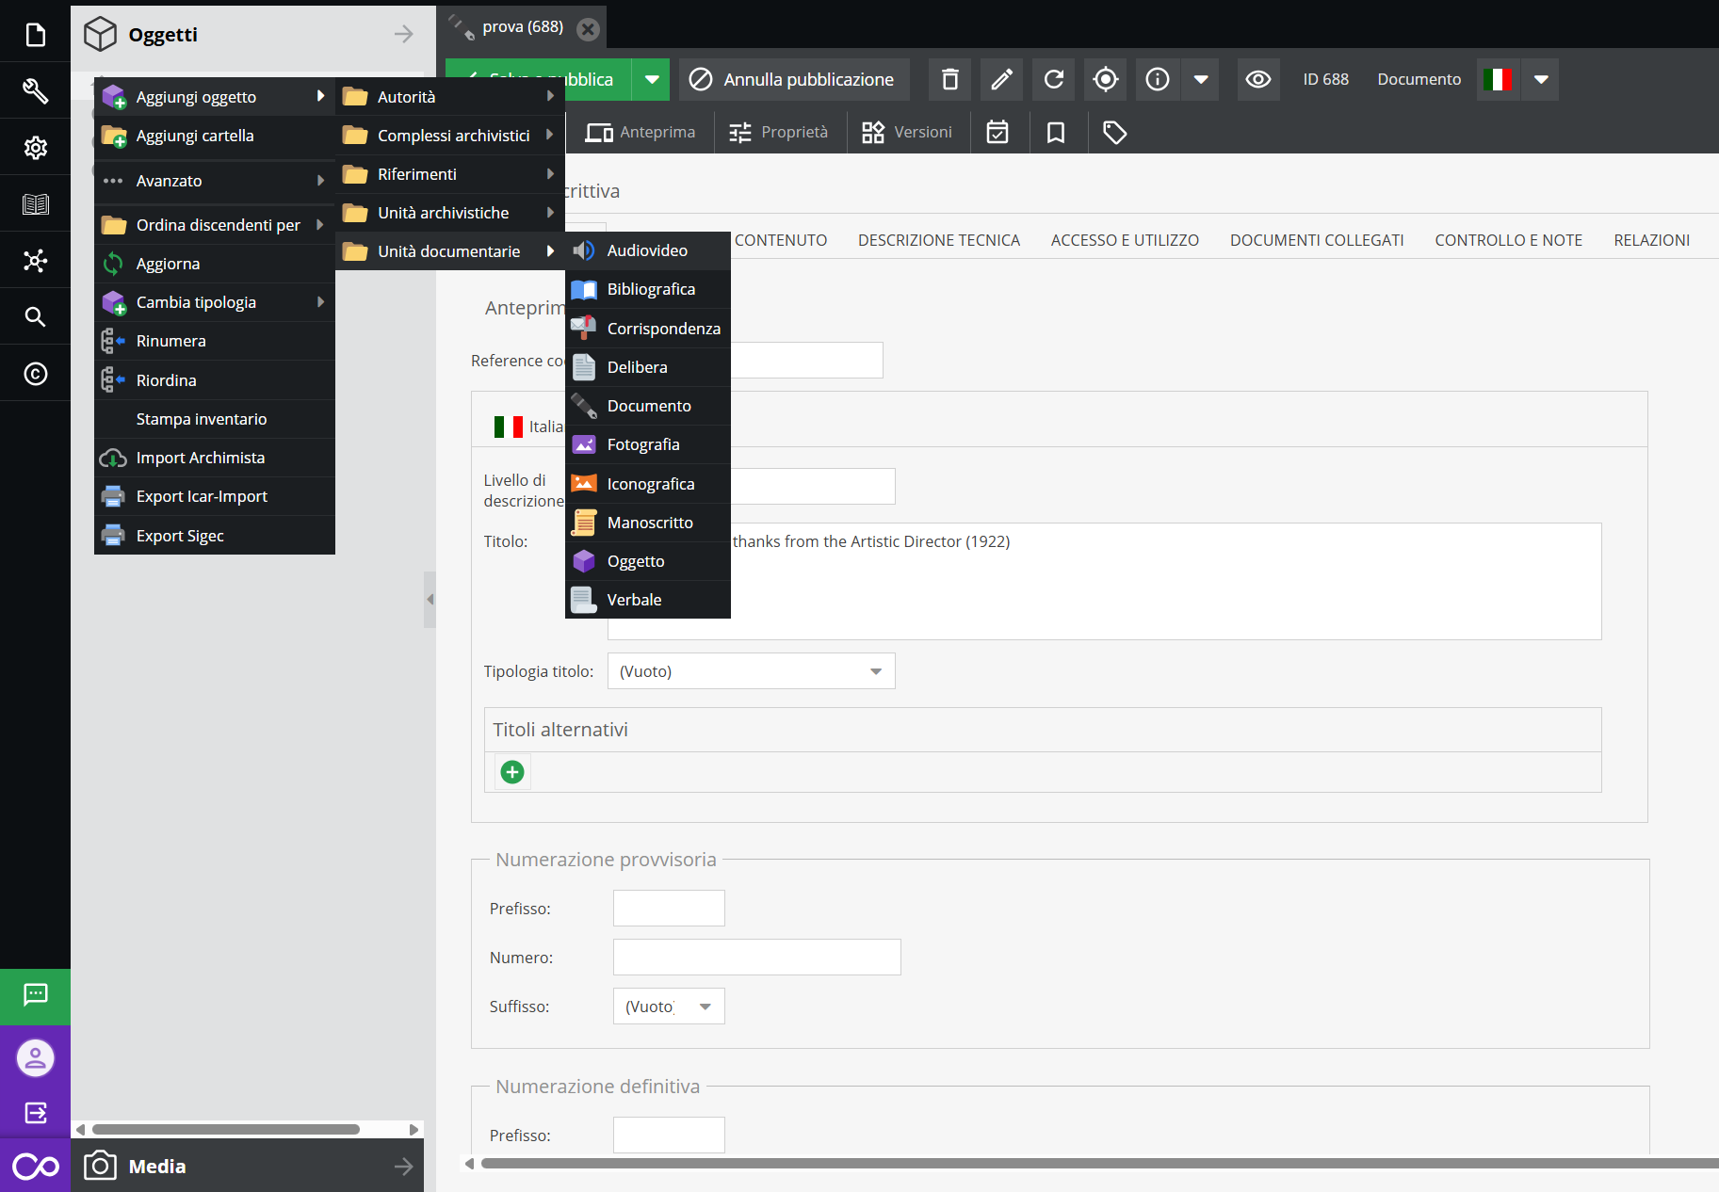Expand the language flag dropdown arrow
1719x1192 pixels.
coord(1541,80)
